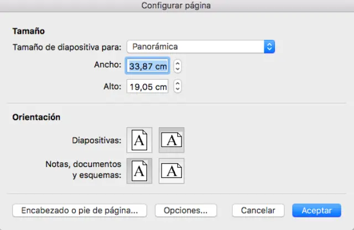
Task: Open the Panorámica slide size dropdown
Action: pos(195,47)
